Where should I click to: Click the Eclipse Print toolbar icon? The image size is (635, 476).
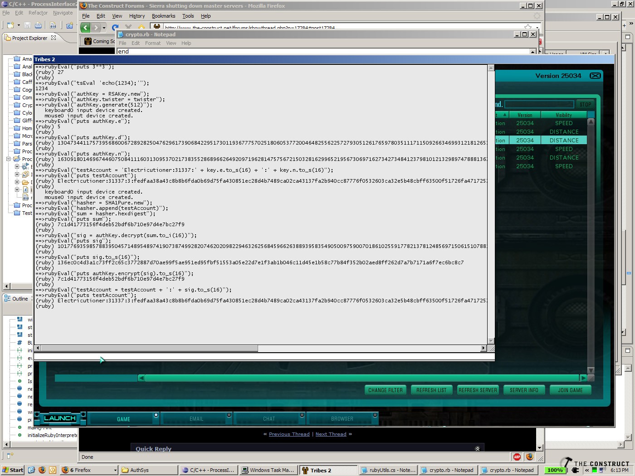[39, 25]
